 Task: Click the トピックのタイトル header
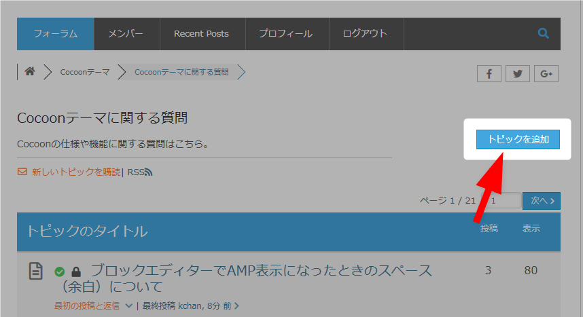tap(87, 231)
